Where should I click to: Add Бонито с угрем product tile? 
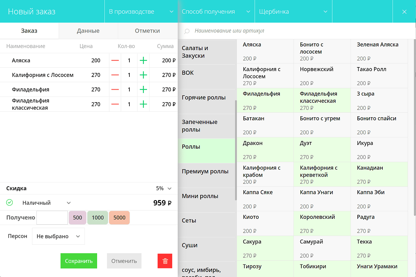[x=322, y=125]
